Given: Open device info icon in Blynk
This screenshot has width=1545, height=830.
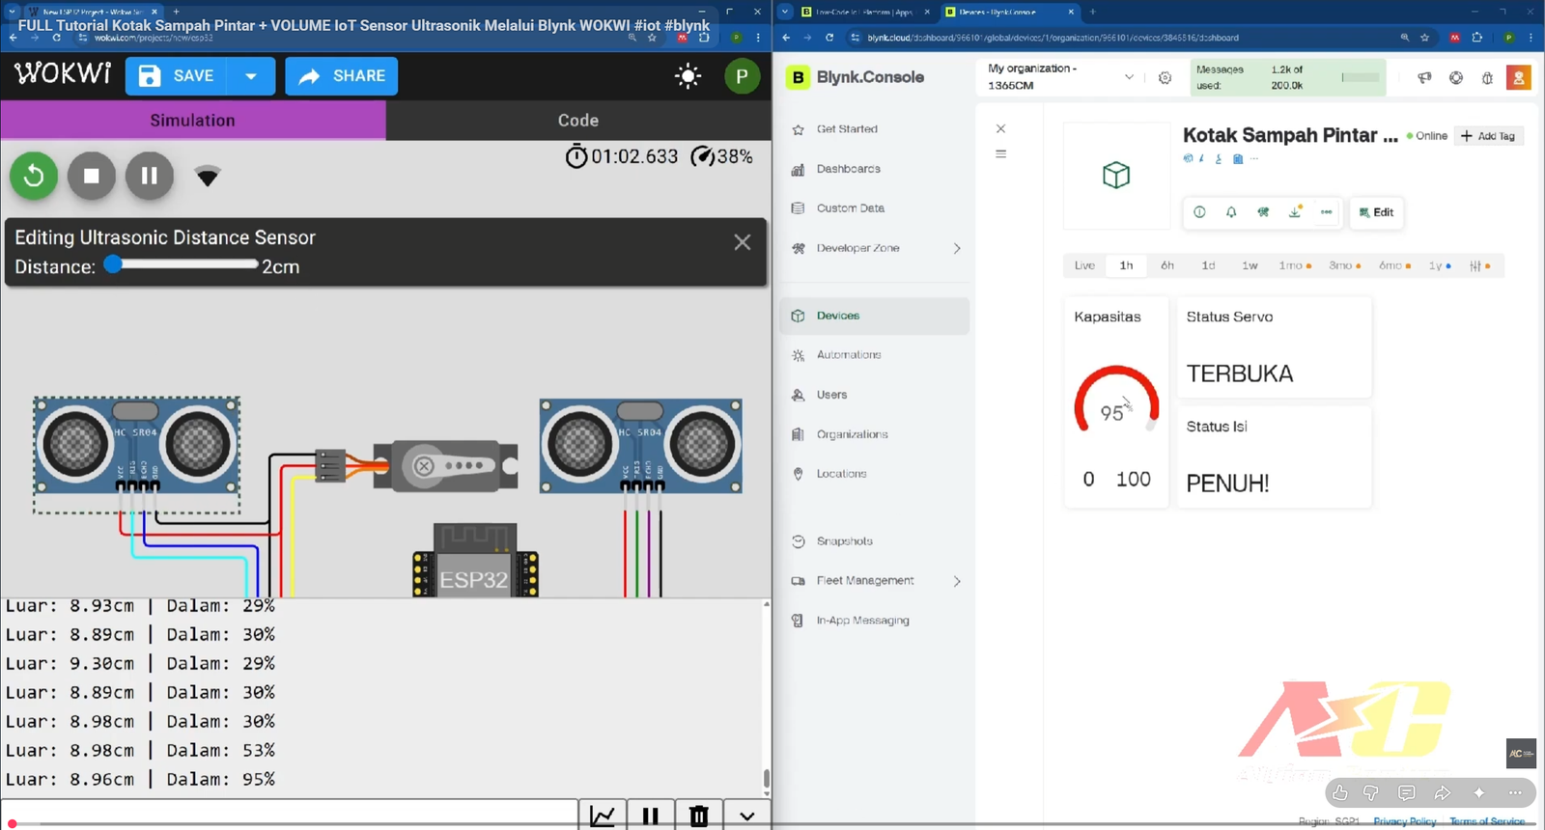Looking at the screenshot, I should pyautogui.click(x=1199, y=212).
